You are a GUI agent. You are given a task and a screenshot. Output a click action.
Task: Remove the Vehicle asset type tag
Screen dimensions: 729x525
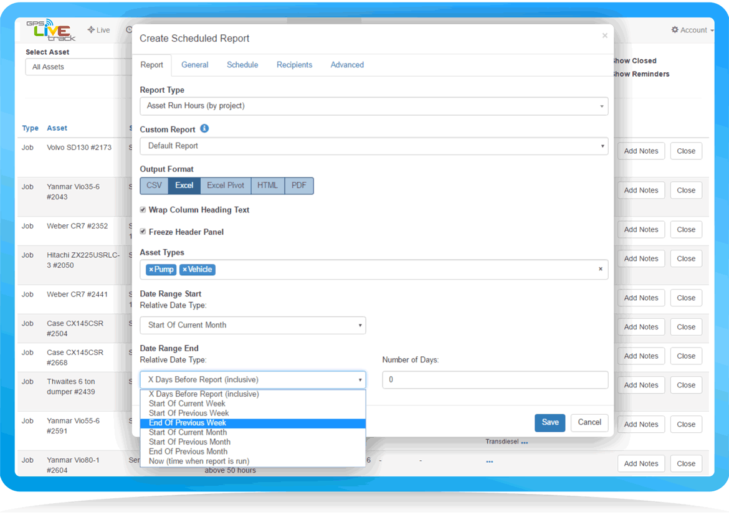[x=184, y=270]
